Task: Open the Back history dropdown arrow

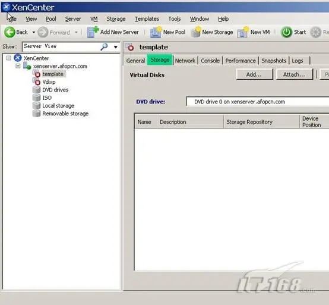Action: (34, 32)
